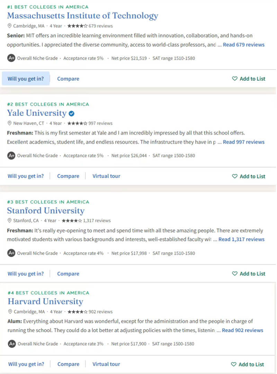Toggle Add to List for Harvard University
277x374 pixels.
click(247, 364)
